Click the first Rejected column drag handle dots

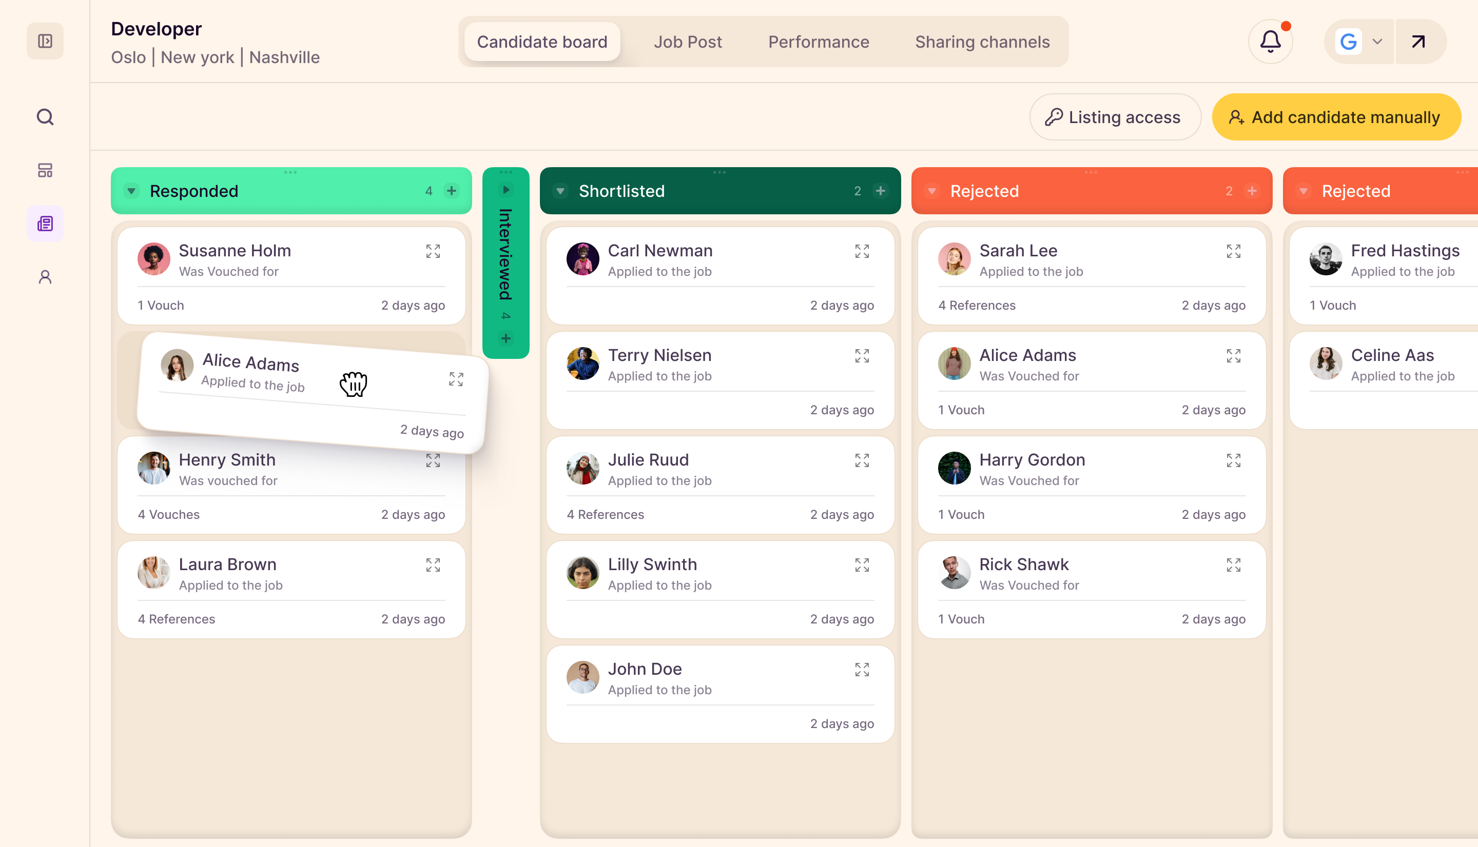point(1091,172)
